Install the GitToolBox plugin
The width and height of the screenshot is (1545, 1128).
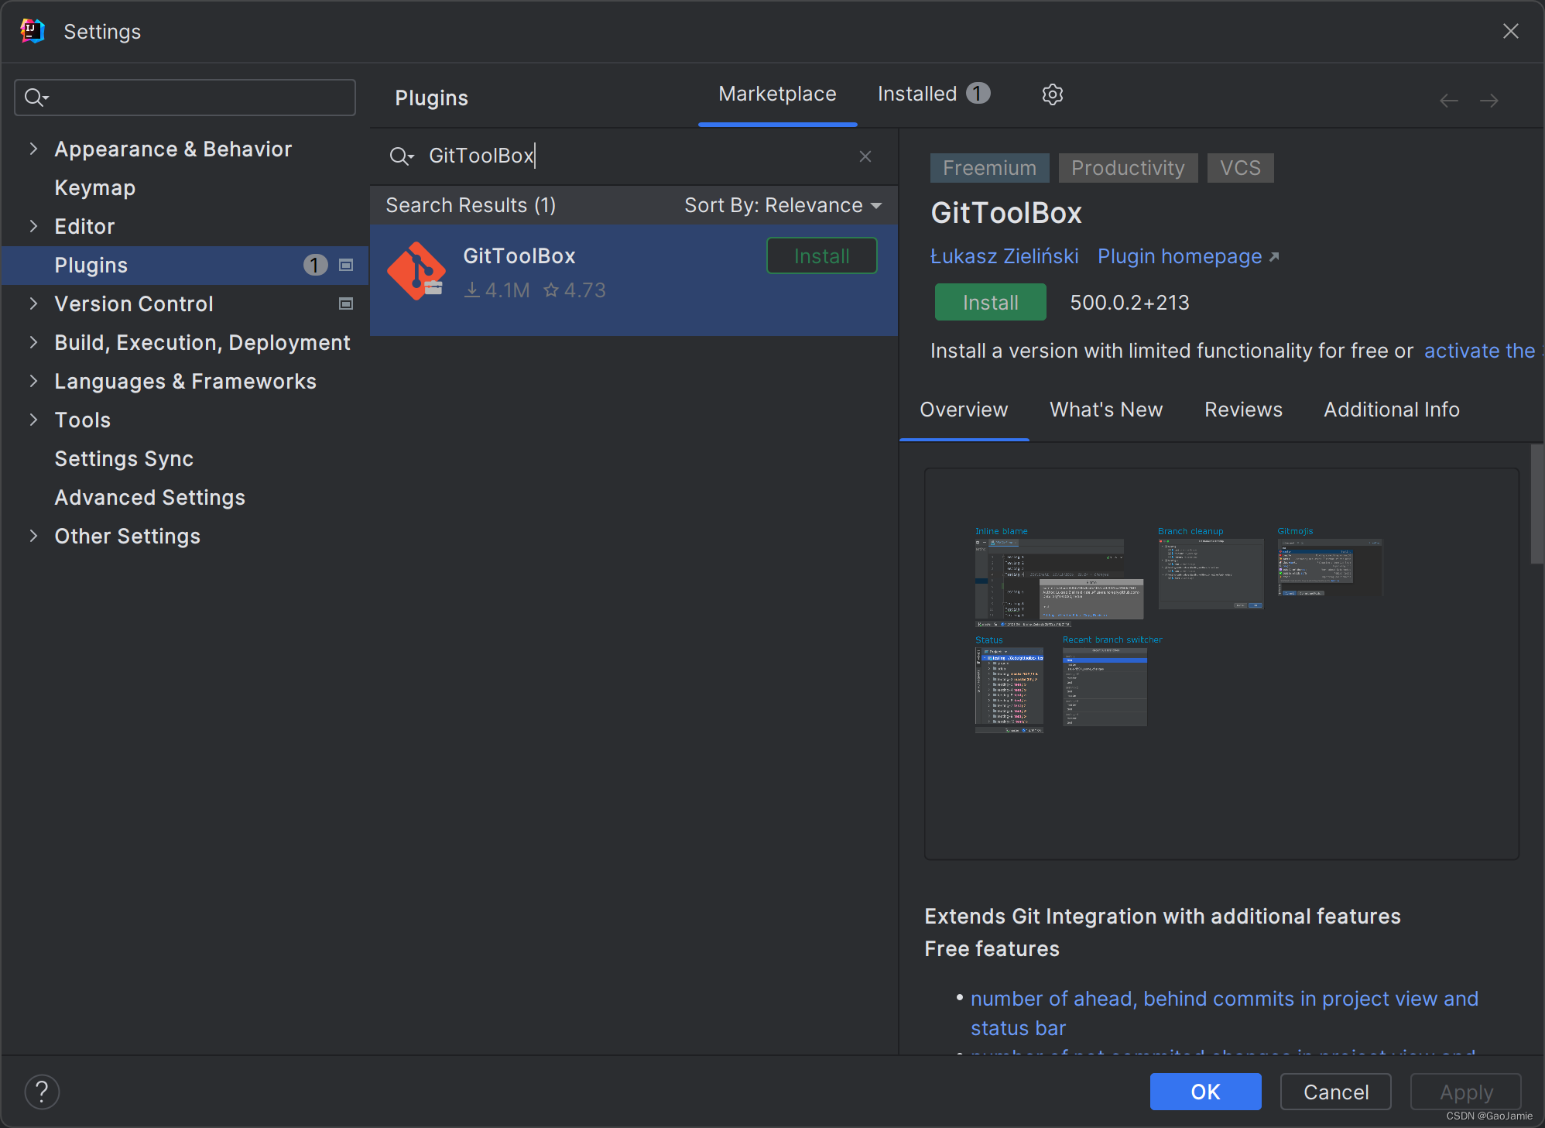990,302
